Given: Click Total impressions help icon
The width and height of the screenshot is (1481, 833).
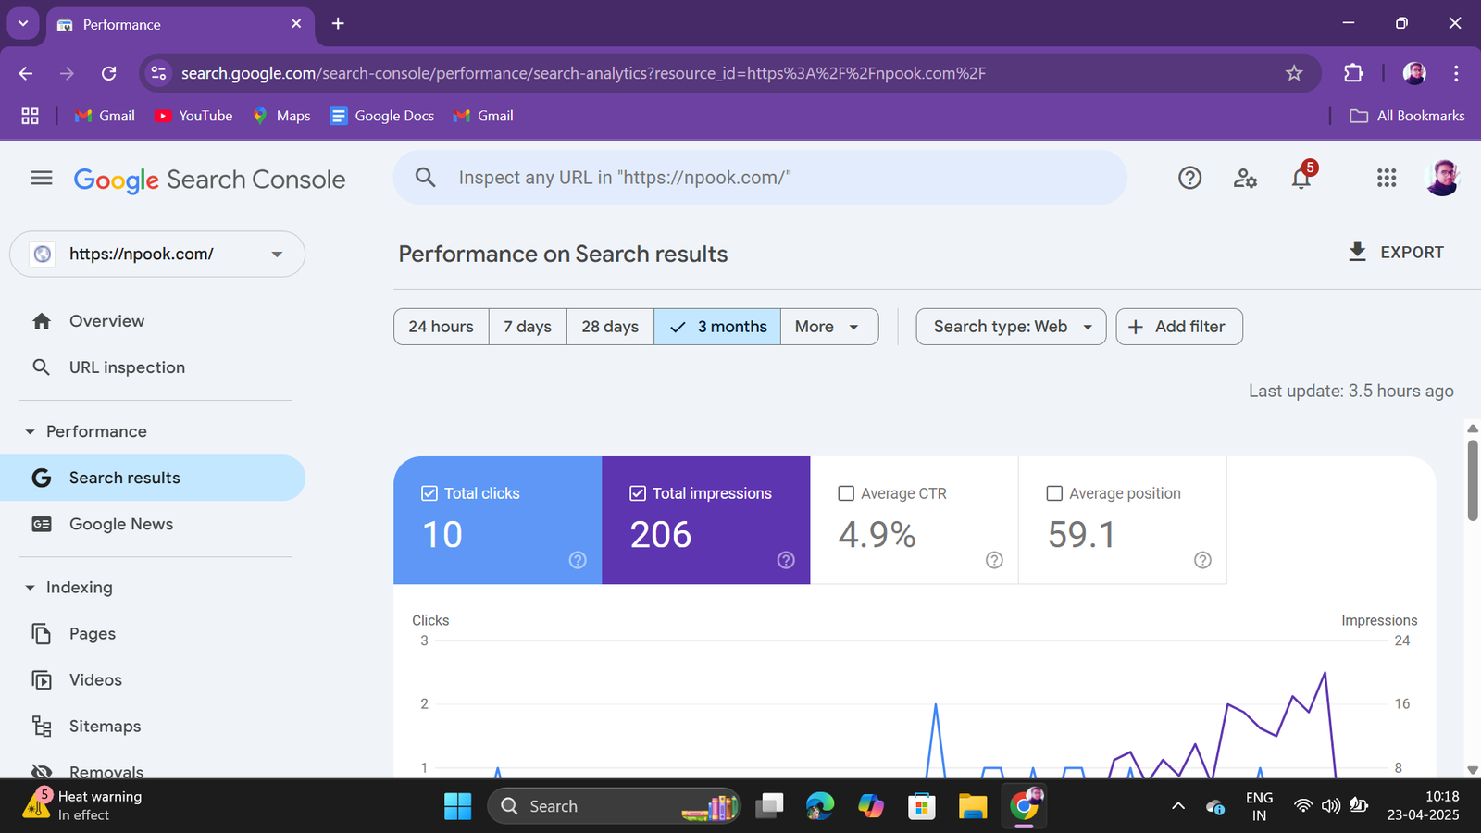Looking at the screenshot, I should click(786, 560).
